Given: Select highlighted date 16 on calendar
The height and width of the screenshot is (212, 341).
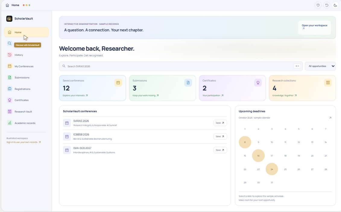Looking at the screenshot, I should point(258,156).
